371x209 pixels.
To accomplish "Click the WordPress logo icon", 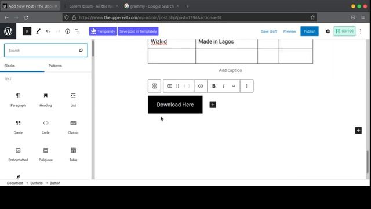I will [x=8, y=31].
